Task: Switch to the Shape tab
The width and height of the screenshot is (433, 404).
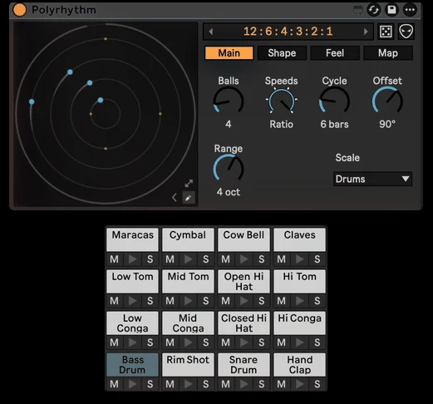Action: [x=282, y=53]
